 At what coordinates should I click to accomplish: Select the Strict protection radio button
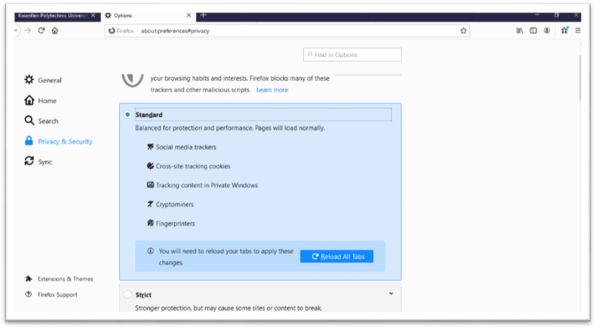[x=127, y=294]
